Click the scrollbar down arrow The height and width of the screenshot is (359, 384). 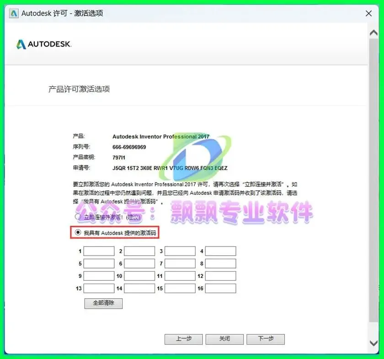coord(374,343)
